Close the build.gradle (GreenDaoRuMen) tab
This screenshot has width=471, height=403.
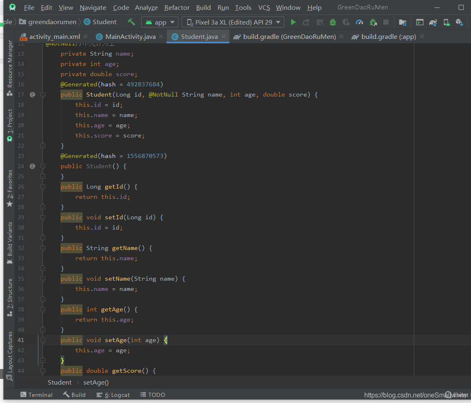341,36
